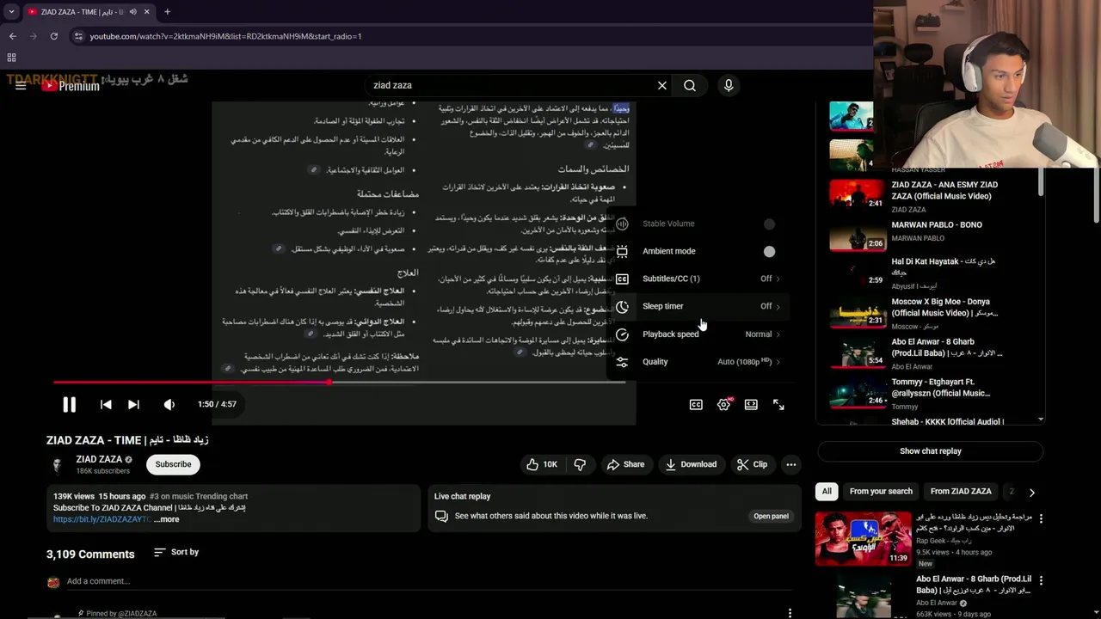The image size is (1101, 619).
Task: Close the ZIAD ZAZA - TIME tab
Action: coord(146,12)
